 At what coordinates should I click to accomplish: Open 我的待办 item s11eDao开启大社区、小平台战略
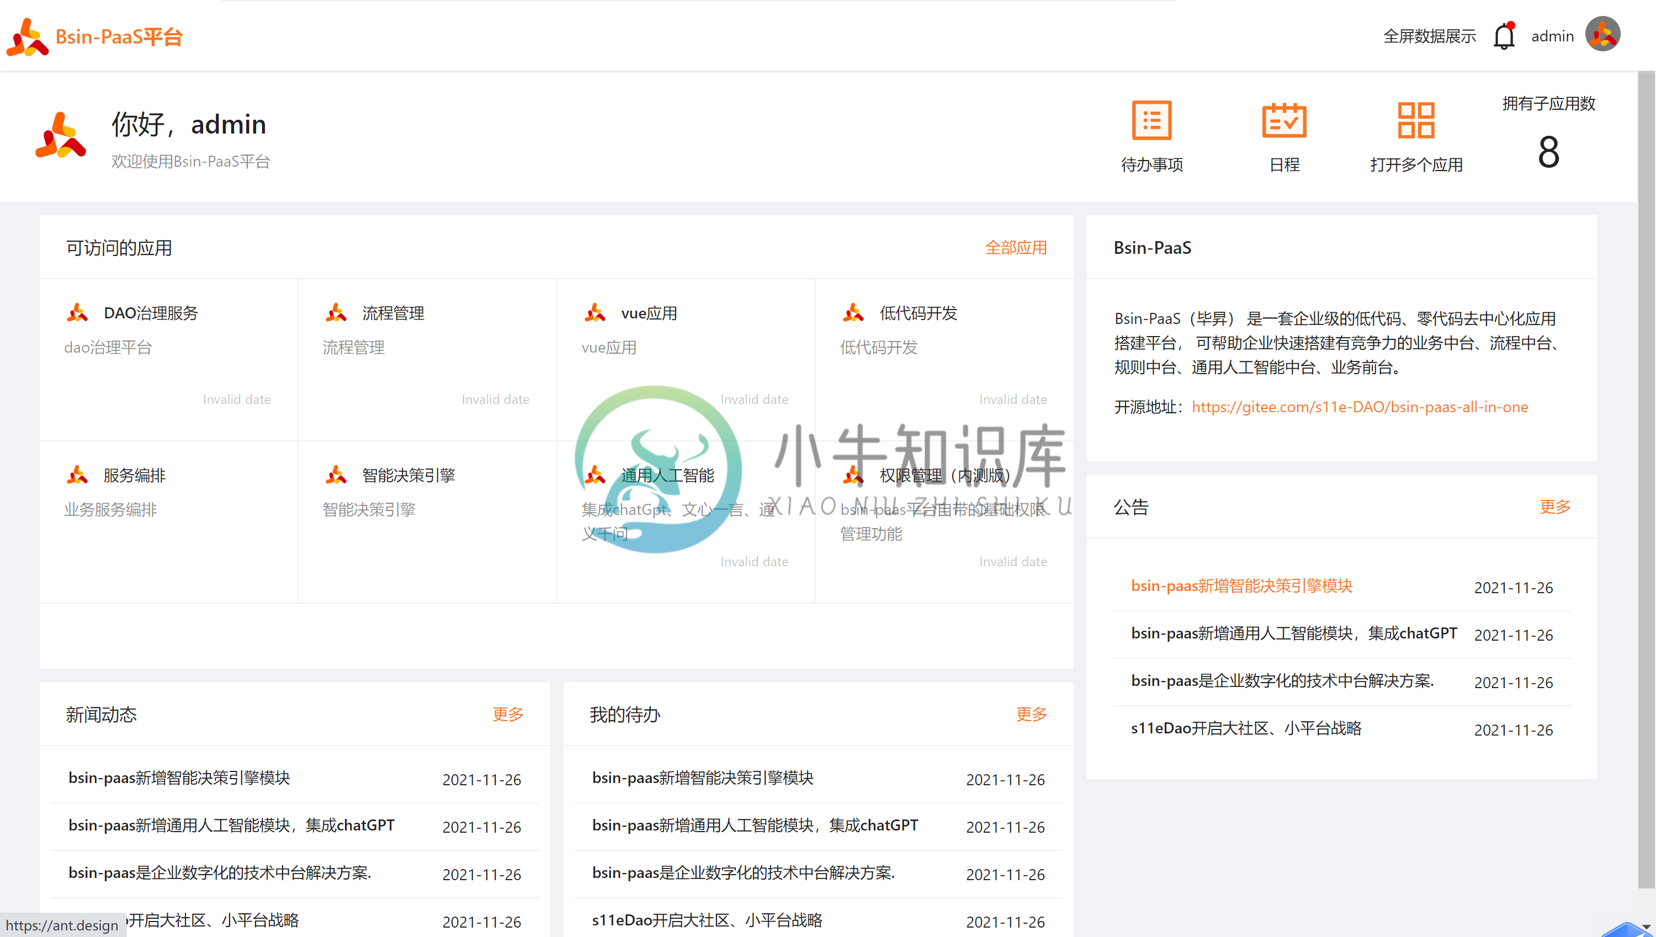tap(707, 921)
